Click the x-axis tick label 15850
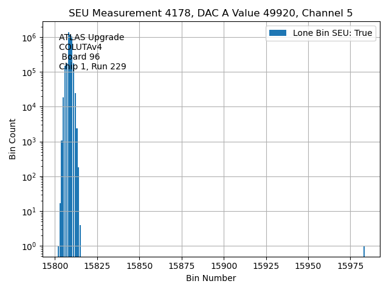389x292 pixels. [139, 266]
